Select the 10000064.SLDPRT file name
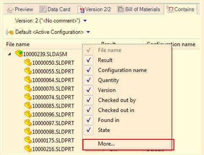Image resolution: width=204 pixels, height=155 pixels. coord(53,80)
